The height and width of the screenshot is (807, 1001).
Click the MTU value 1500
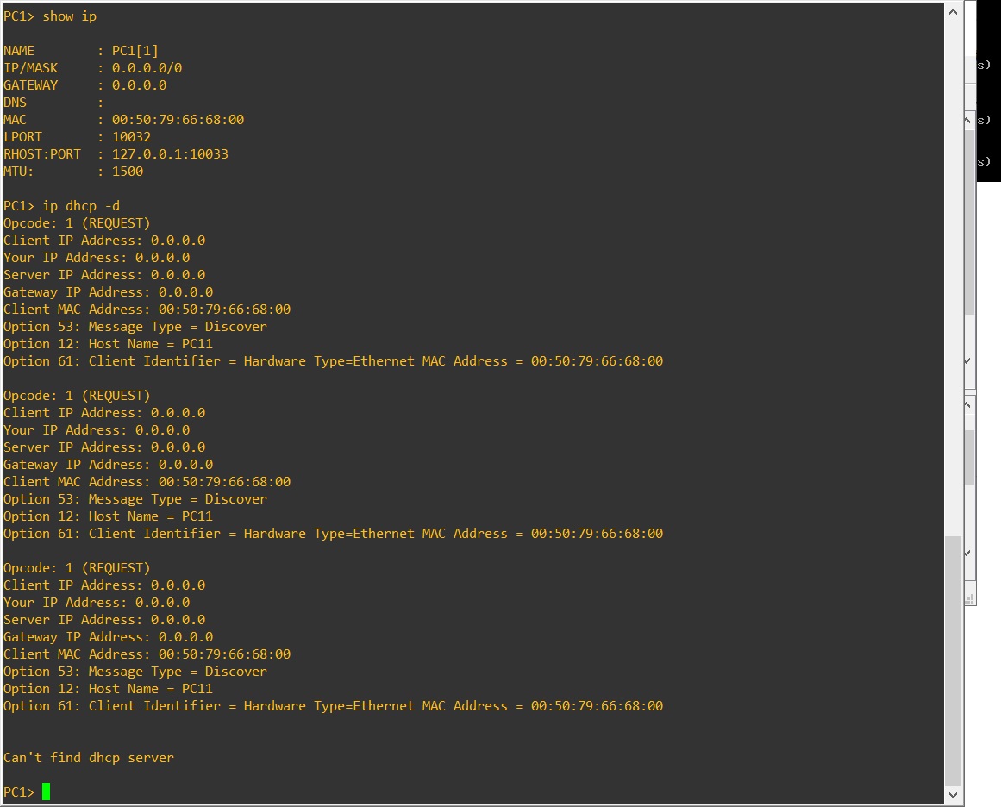click(x=128, y=172)
